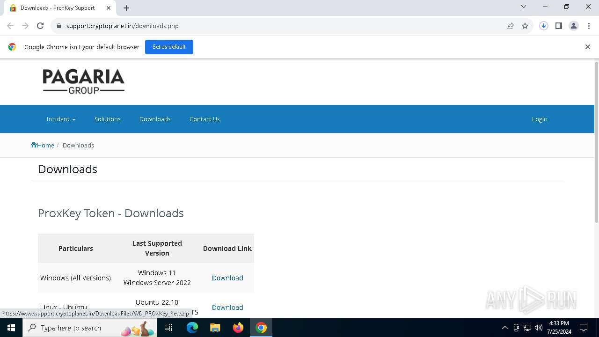Open network status tray icon
This screenshot has width=599, height=337.
coord(527,328)
